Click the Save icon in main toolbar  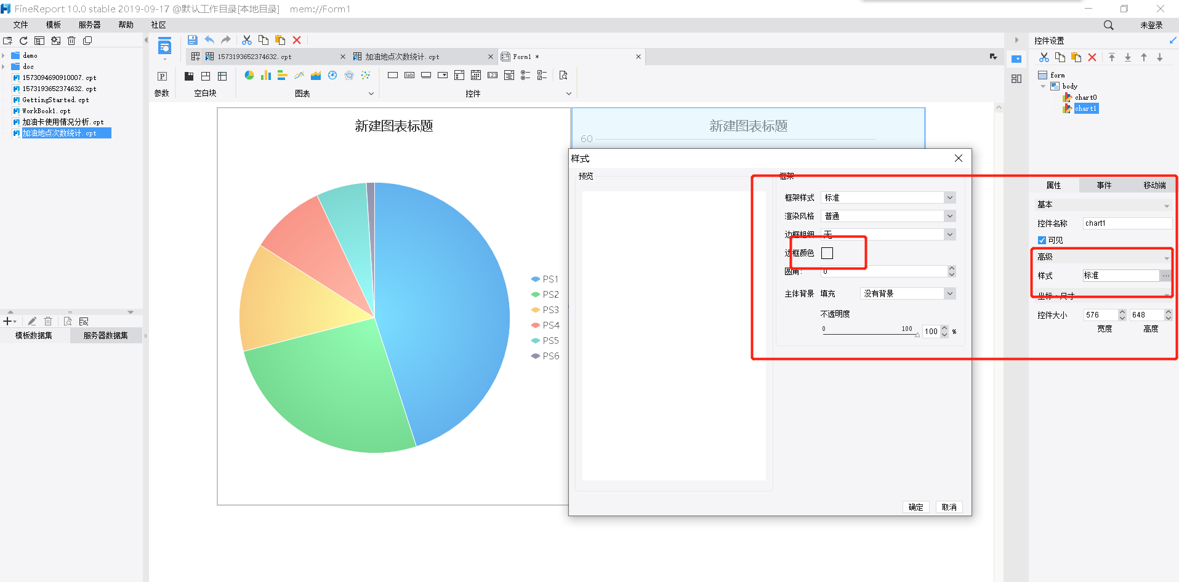pyautogui.click(x=193, y=40)
